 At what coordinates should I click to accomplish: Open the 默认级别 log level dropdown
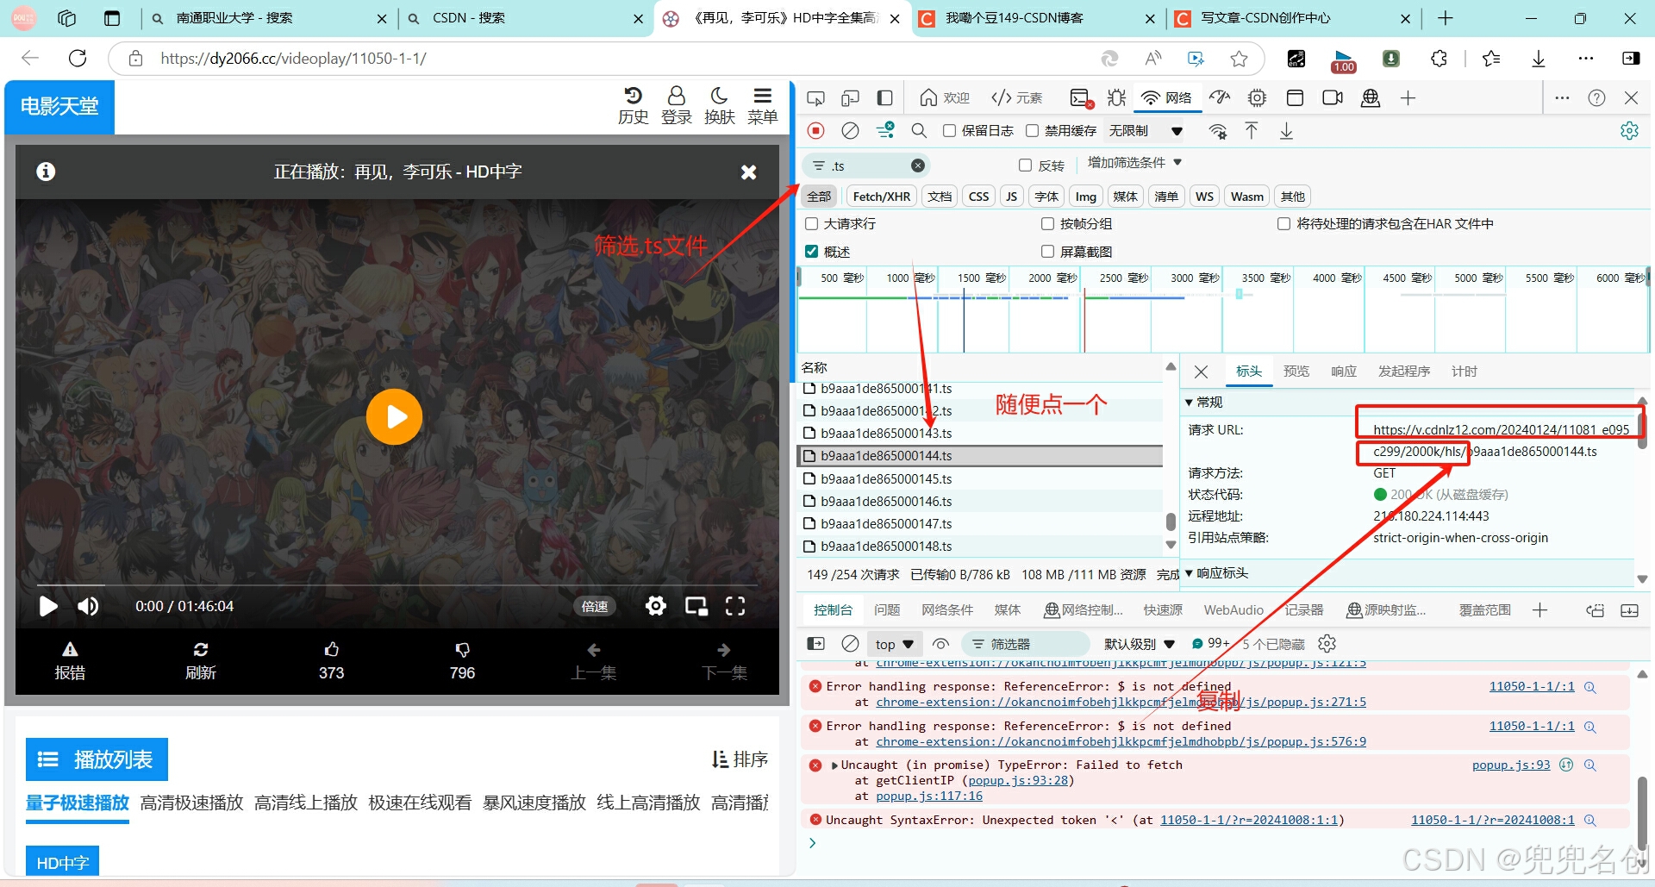1140,644
